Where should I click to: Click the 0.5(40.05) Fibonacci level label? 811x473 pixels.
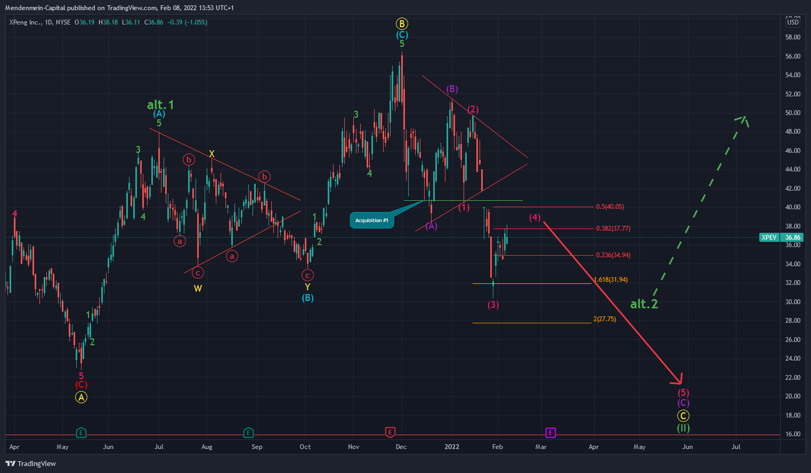610,207
